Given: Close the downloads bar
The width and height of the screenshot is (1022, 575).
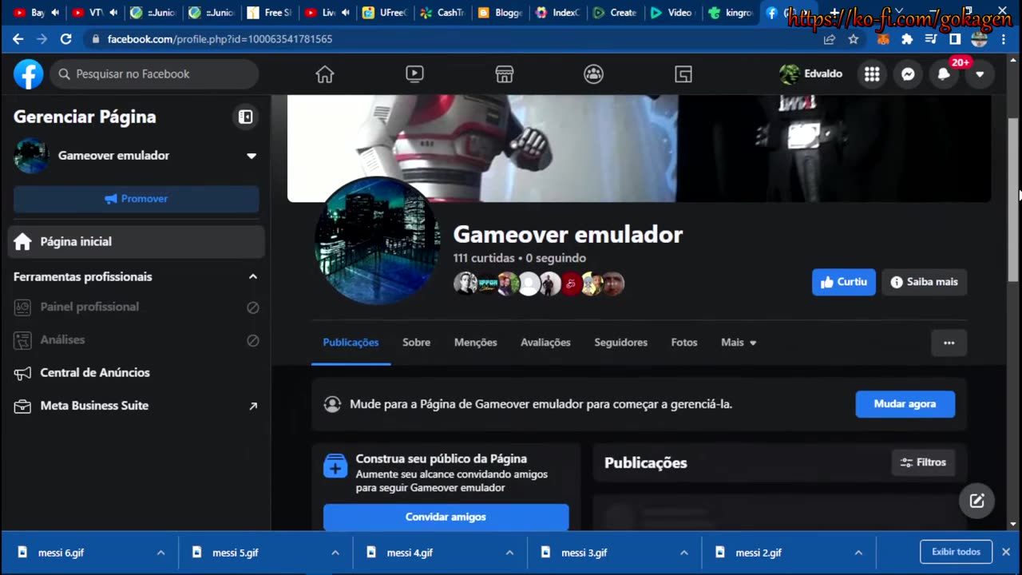Looking at the screenshot, I should click(x=1006, y=552).
